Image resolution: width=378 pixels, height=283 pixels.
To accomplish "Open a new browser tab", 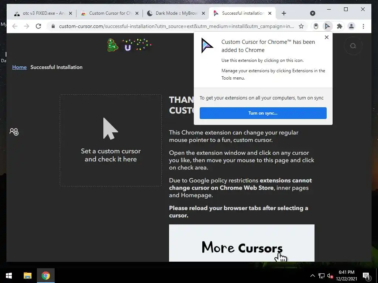I will 284,13.
